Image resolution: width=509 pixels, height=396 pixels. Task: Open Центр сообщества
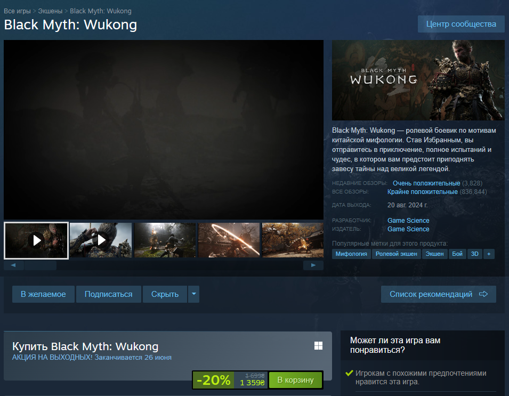(461, 24)
